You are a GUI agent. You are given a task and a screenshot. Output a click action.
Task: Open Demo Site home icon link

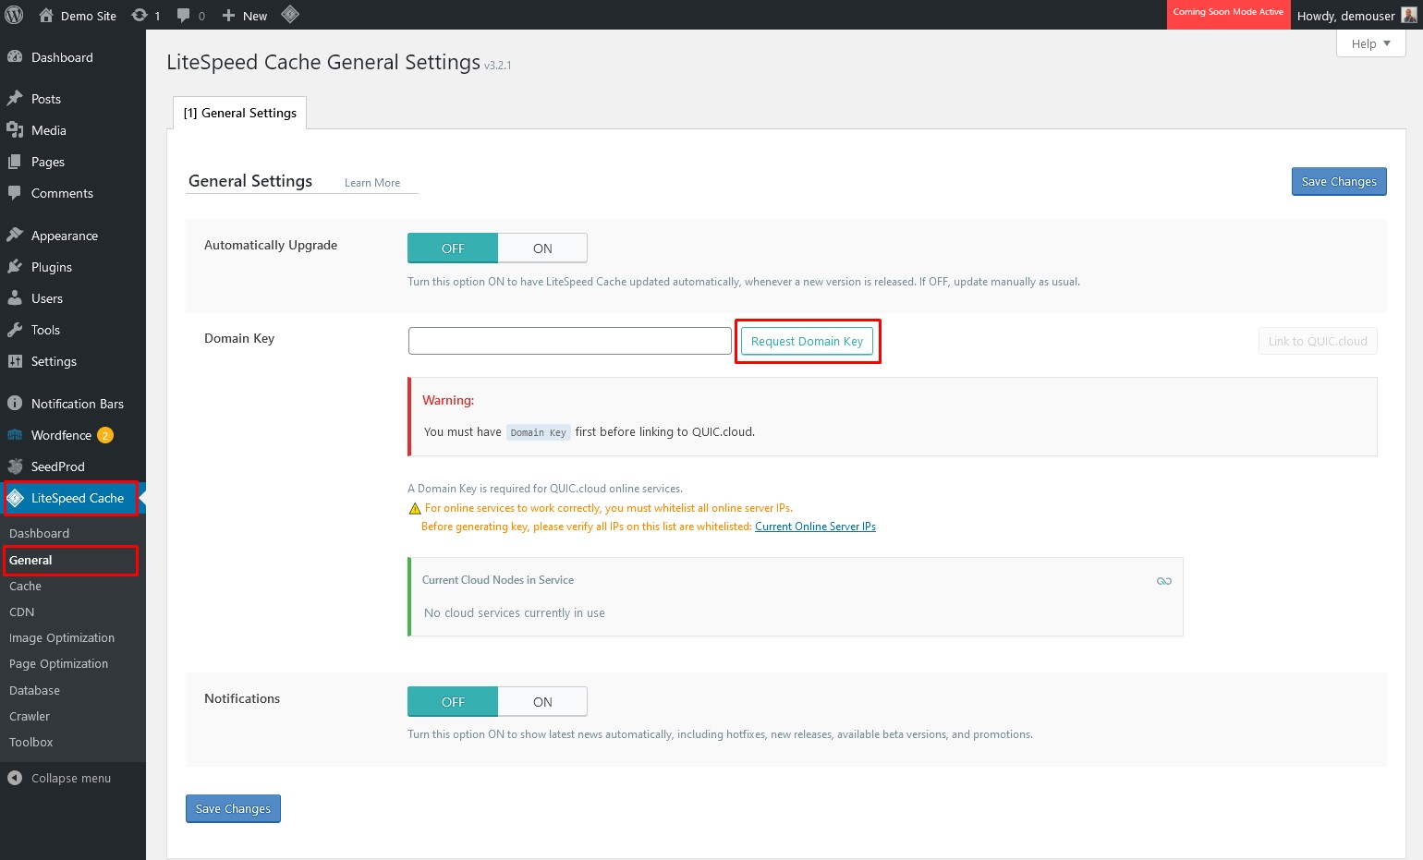pos(46,15)
